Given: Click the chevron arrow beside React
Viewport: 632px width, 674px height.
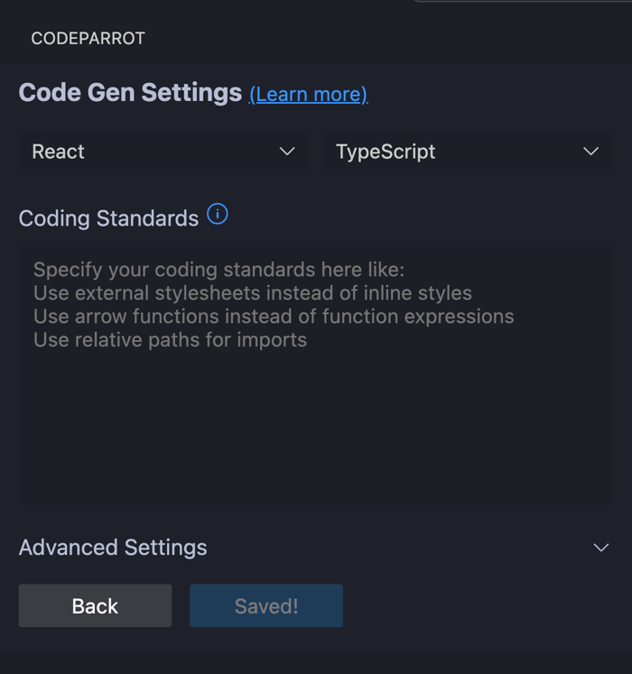Looking at the screenshot, I should (x=287, y=152).
